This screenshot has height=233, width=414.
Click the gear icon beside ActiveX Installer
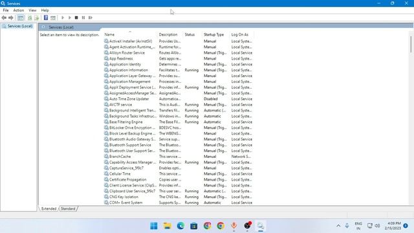point(106,41)
